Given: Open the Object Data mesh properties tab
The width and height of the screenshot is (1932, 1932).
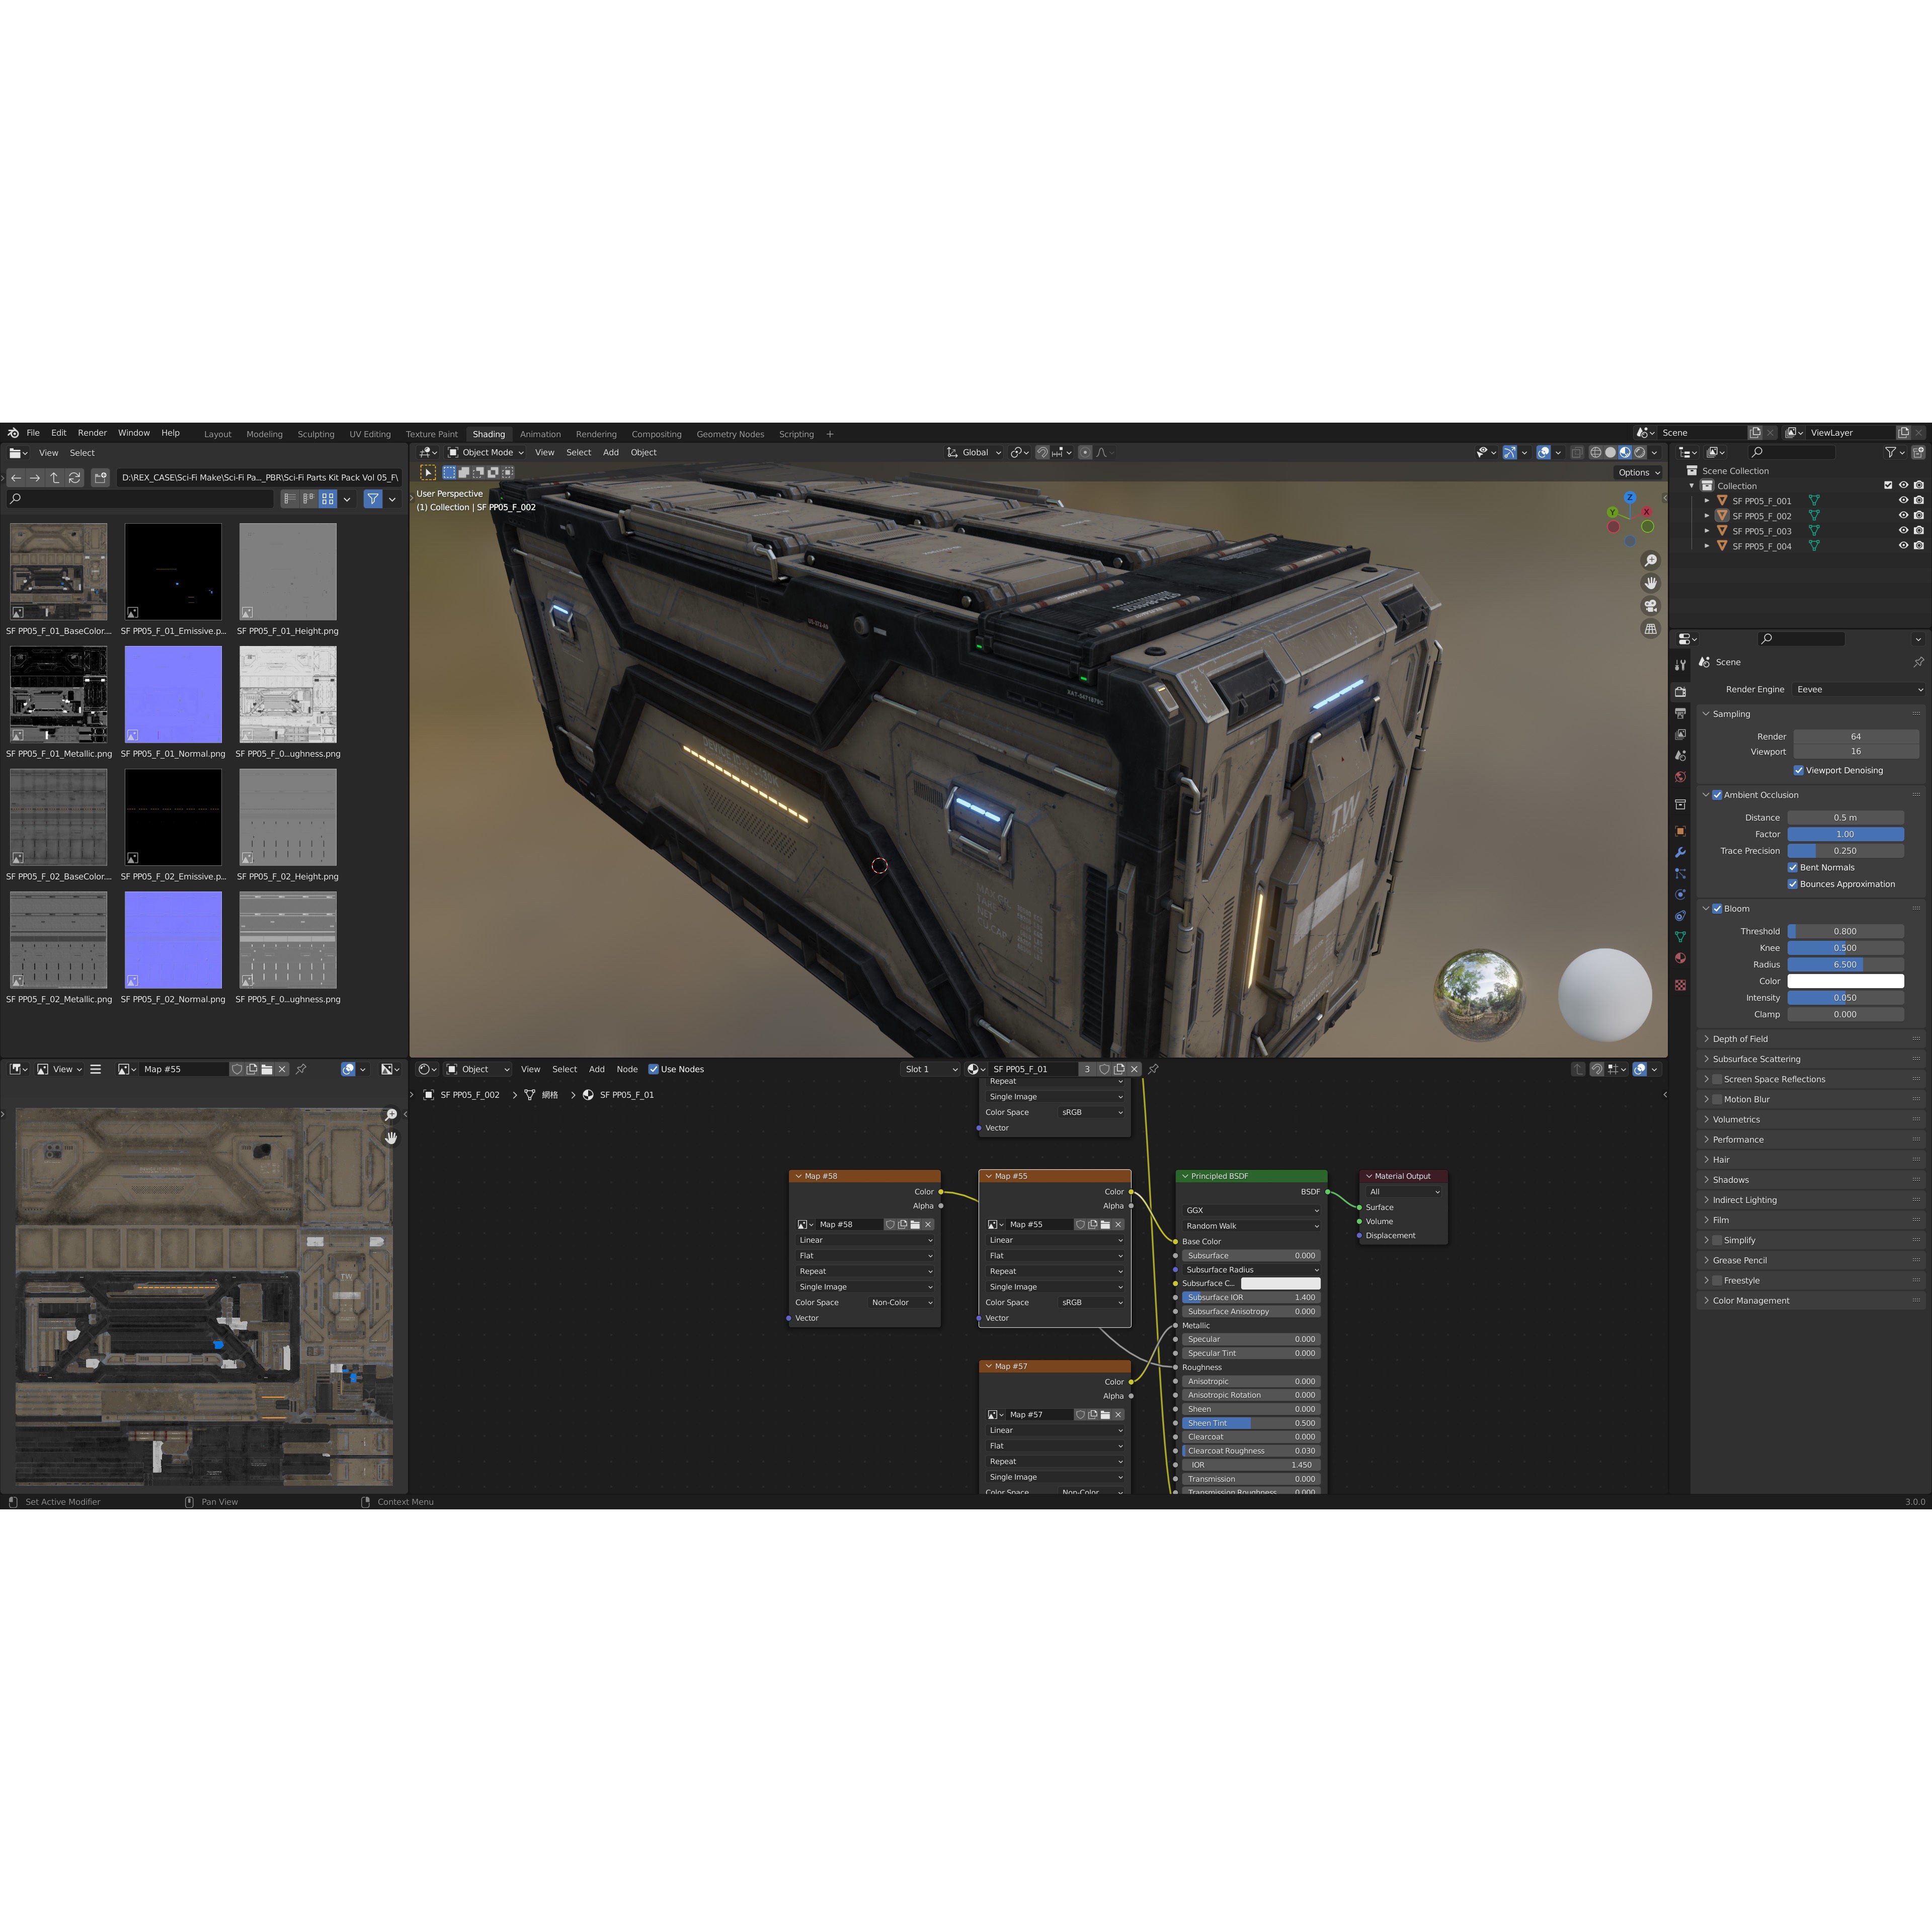Looking at the screenshot, I should 1680,937.
